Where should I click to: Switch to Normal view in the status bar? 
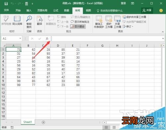pyautogui.click(x=106, y=127)
